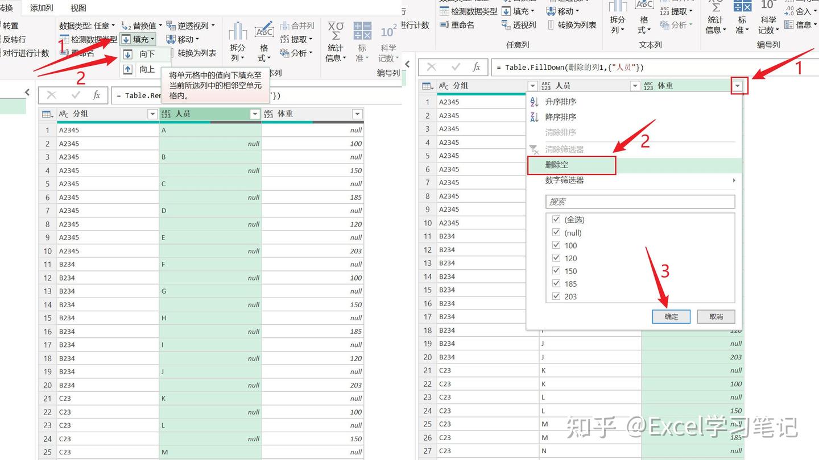Click checkmark icon in right formula bar
Image resolution: width=819 pixels, height=460 pixels.
pos(456,67)
